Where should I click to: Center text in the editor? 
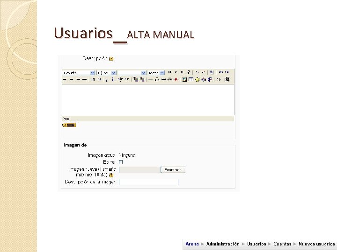click(x=71, y=79)
